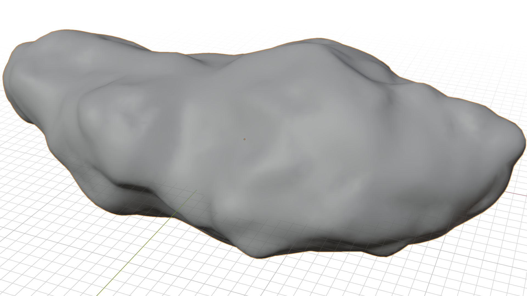
Task: Click the red X axis line at left edge
Action: [x=2, y=90]
